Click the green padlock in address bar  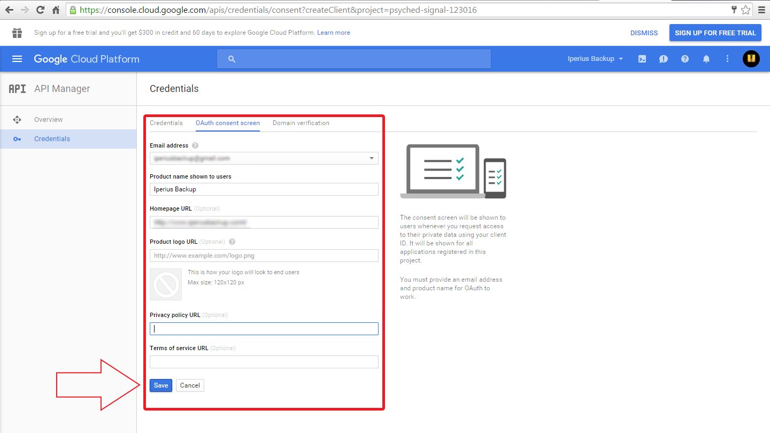pyautogui.click(x=73, y=10)
